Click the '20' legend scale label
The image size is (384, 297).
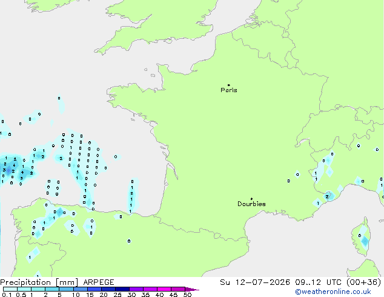point(104,295)
